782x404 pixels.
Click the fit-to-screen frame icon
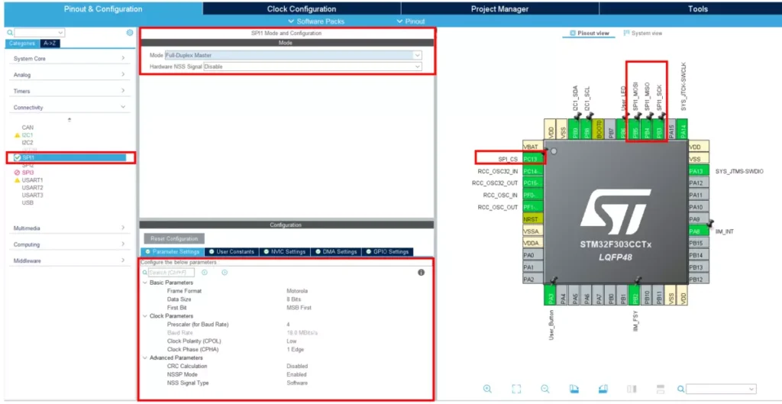(515, 389)
